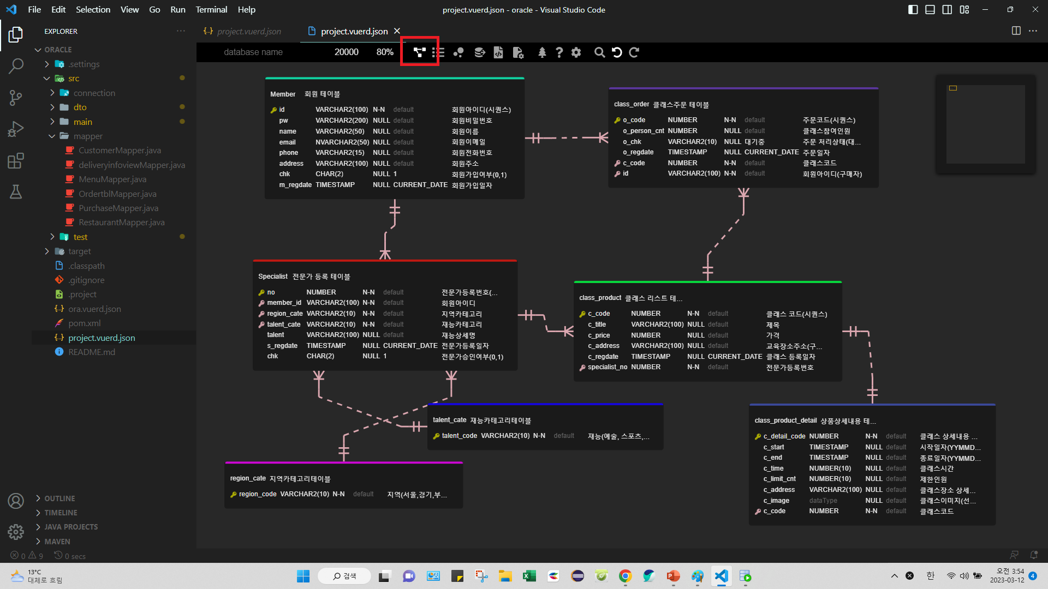Open the generator code file icon
1048x589 pixels.
pos(498,52)
